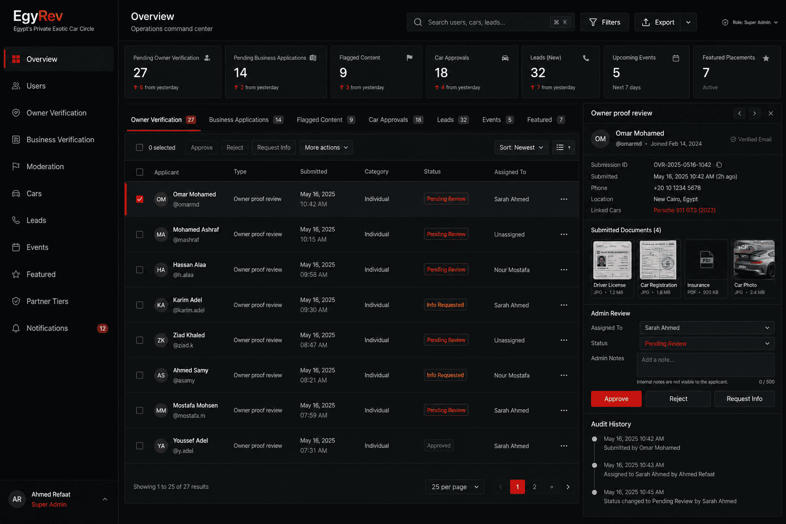Screen dimensions: 786x524
Task: Click the Export upload icon
Action: (646, 22)
